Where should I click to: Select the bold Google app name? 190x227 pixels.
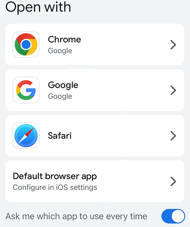pos(63,85)
